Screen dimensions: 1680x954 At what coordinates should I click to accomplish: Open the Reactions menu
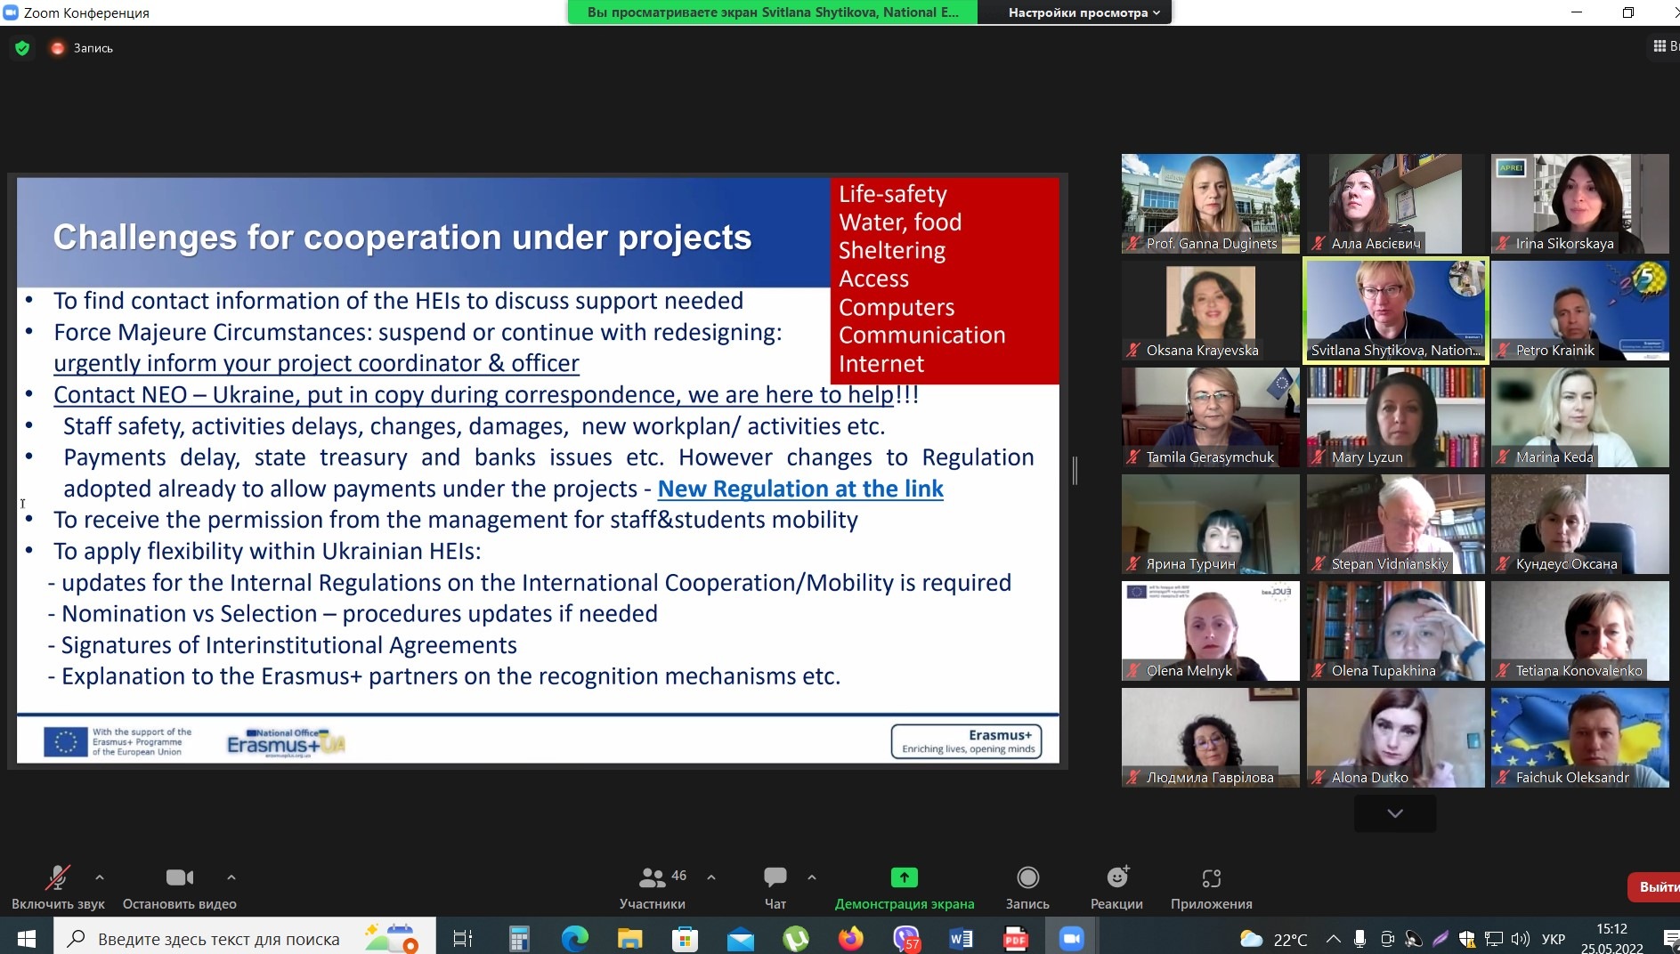1116,878
